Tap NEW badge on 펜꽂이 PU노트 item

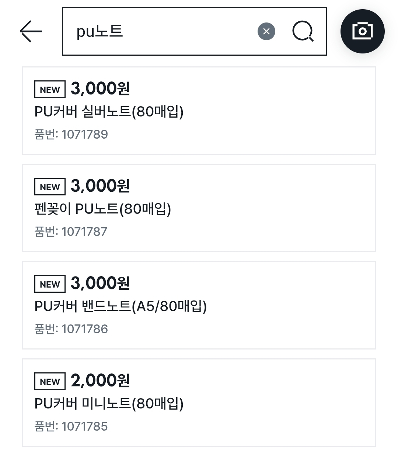(x=50, y=187)
